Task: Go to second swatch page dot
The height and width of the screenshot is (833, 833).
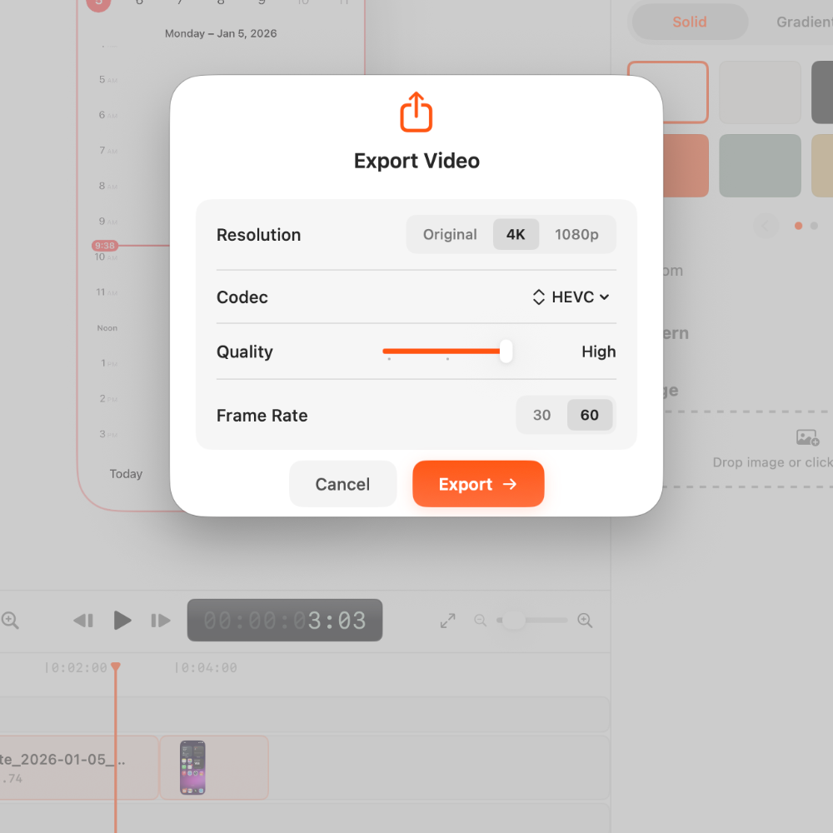Action: coord(814,226)
